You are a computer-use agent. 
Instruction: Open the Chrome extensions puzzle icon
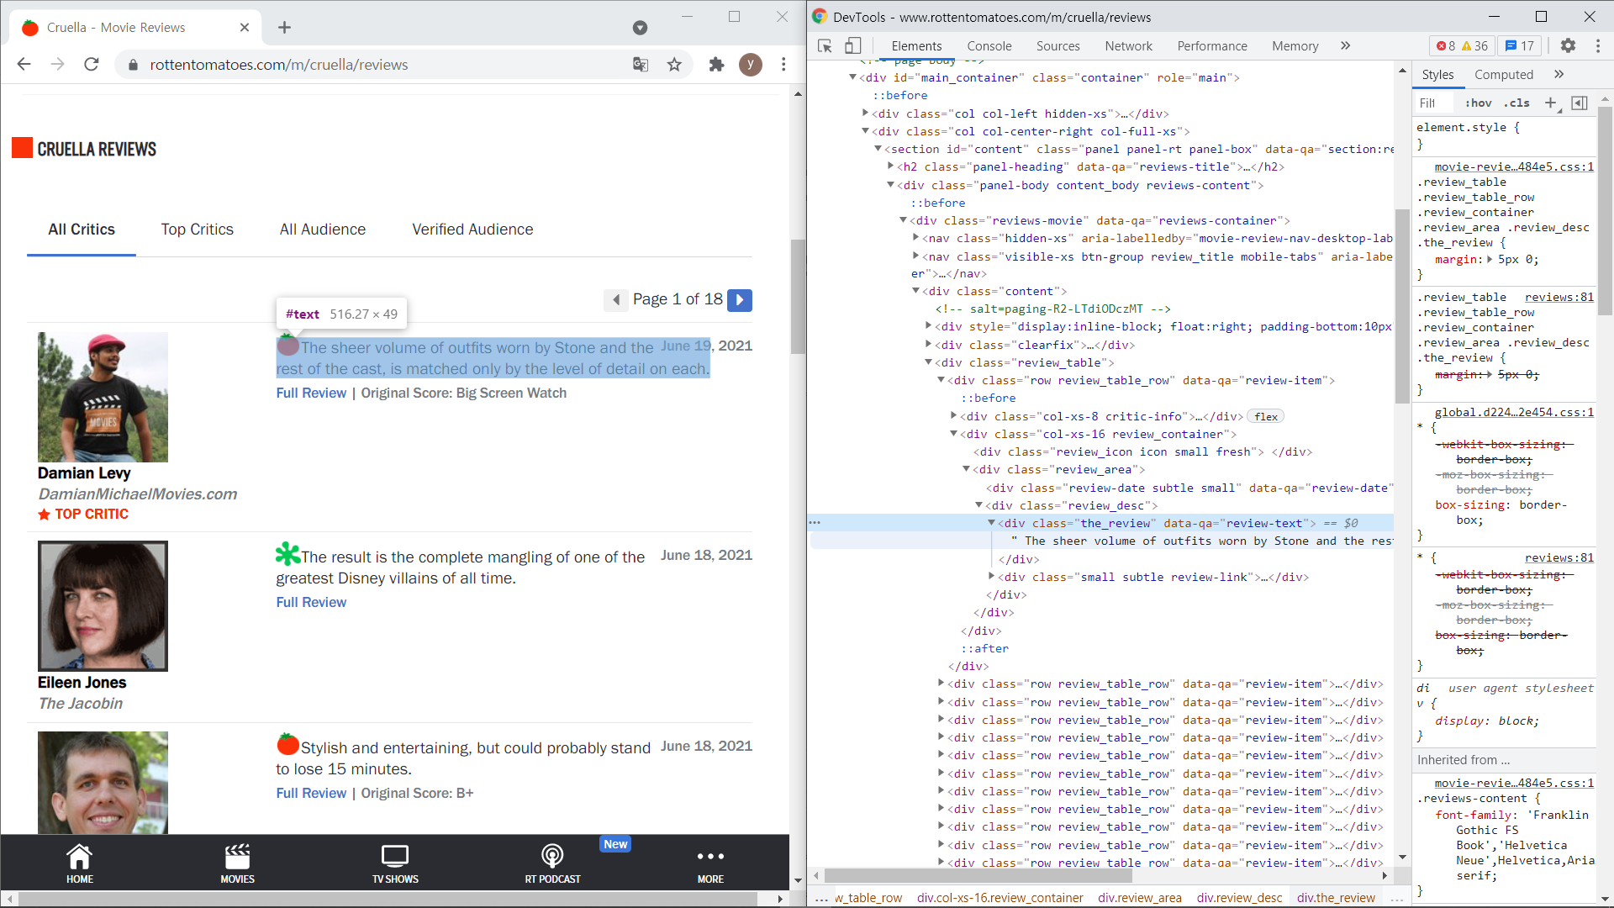[x=716, y=65]
